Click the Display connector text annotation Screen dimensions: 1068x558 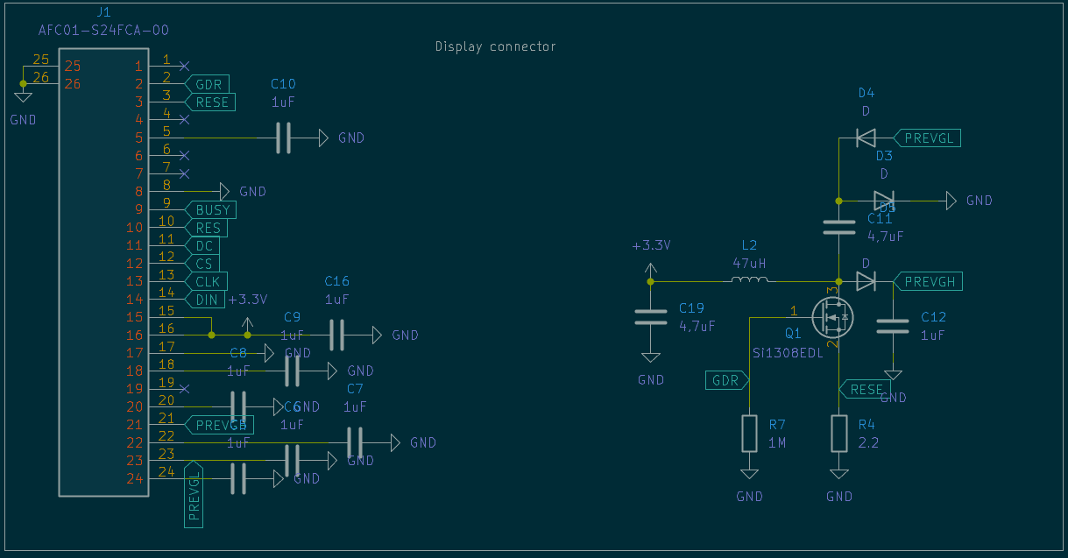tap(495, 46)
